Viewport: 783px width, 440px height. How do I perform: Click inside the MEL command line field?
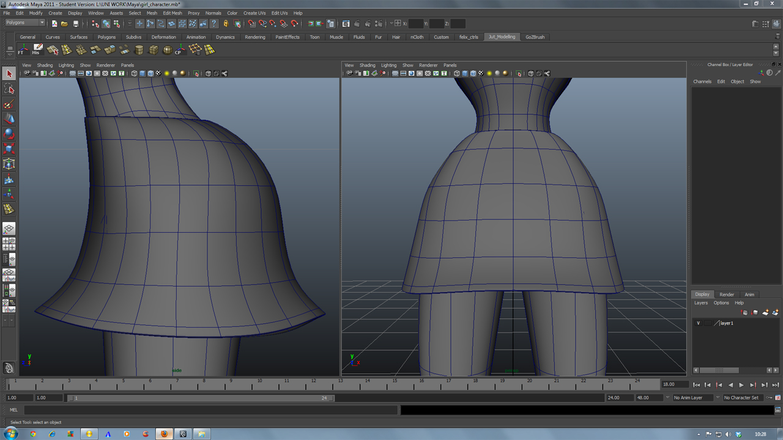[184, 409]
